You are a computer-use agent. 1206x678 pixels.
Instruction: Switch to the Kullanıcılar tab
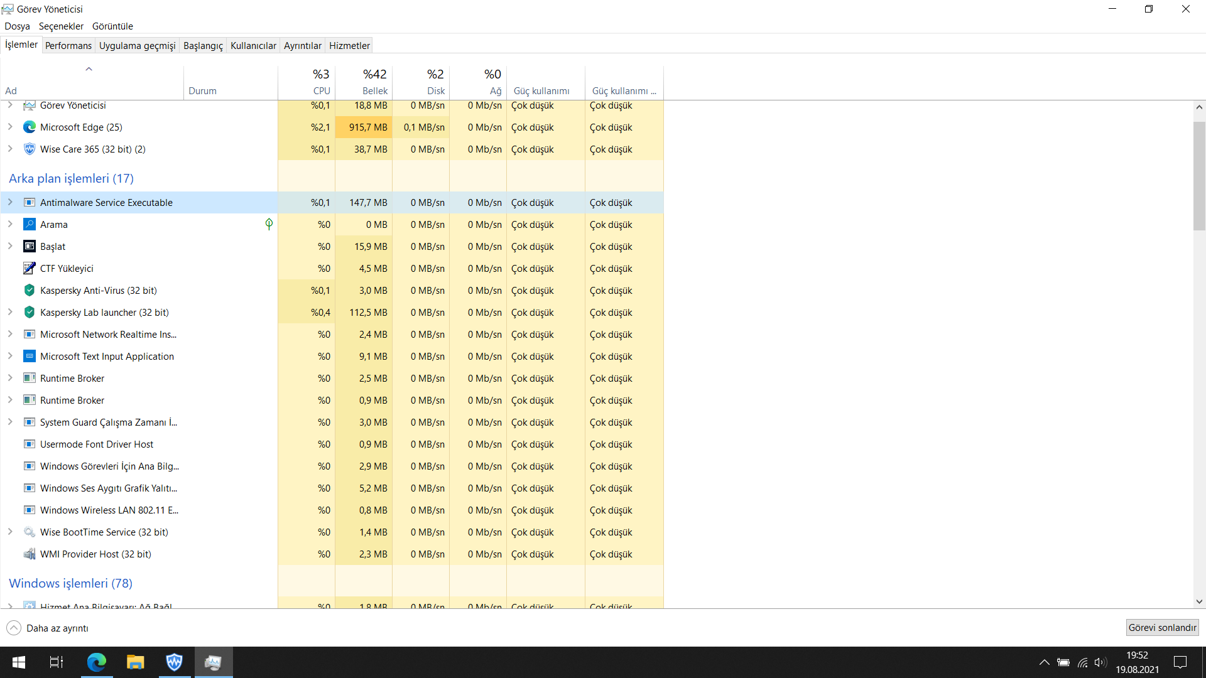[253, 46]
